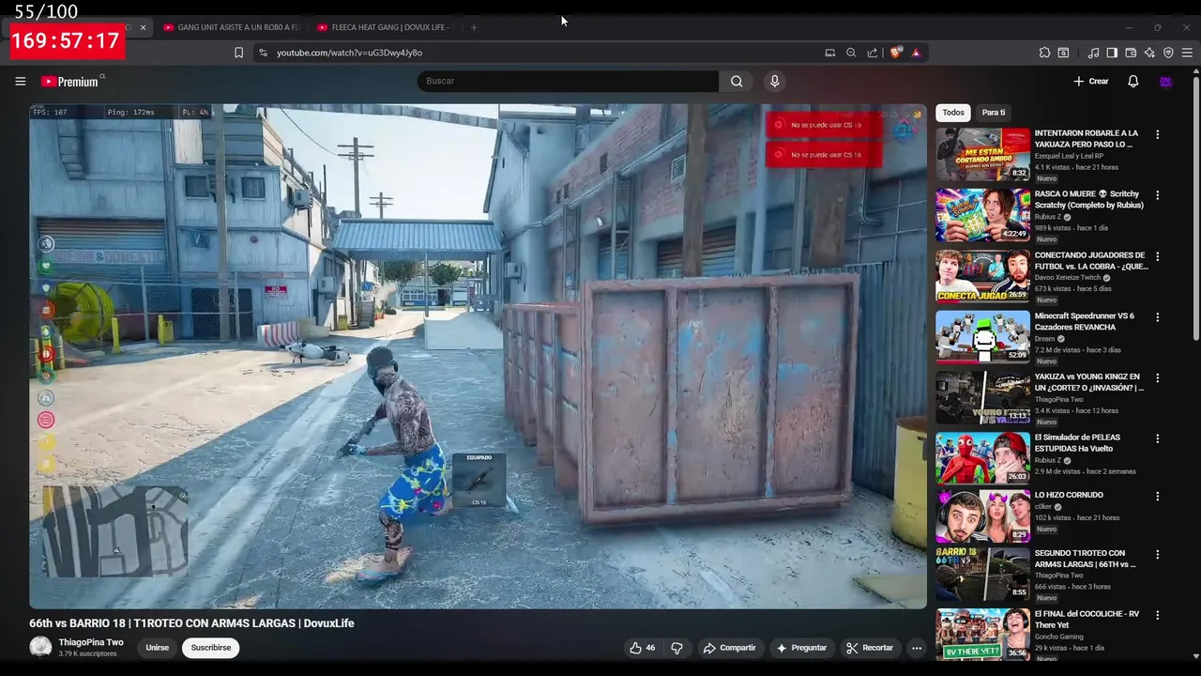The image size is (1201, 676).
Task: Click the cast media icon in address bar
Action: click(x=829, y=53)
